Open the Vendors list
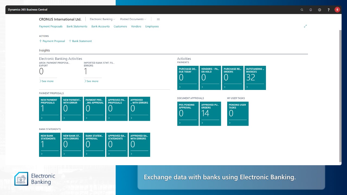Viewport: 347px width, 195px height. coord(136,26)
